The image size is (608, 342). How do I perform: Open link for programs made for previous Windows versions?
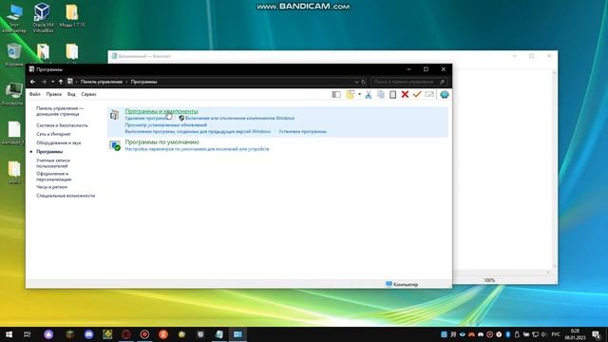tap(198, 131)
